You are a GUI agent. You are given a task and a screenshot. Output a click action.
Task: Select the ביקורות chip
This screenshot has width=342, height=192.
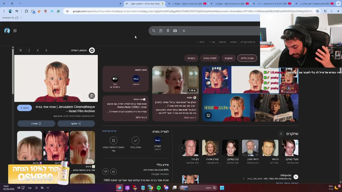191,58
